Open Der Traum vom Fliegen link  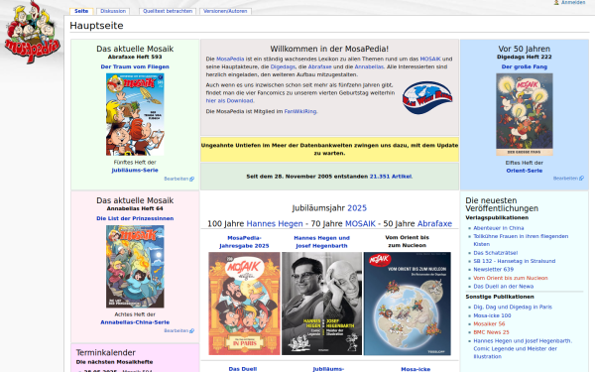tap(135, 66)
